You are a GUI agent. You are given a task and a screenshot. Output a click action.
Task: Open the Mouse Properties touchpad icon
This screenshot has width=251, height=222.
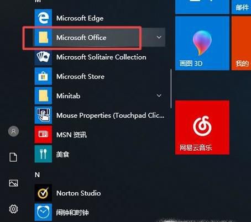(x=43, y=115)
